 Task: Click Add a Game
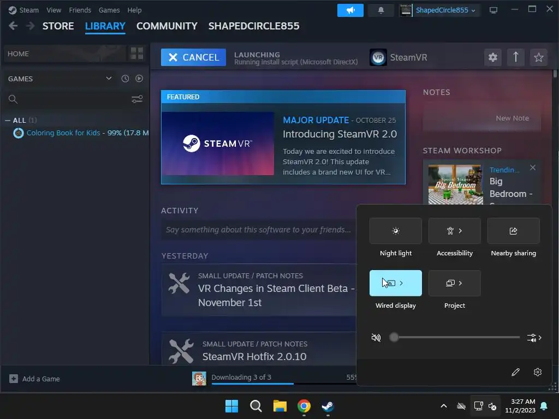pos(34,379)
